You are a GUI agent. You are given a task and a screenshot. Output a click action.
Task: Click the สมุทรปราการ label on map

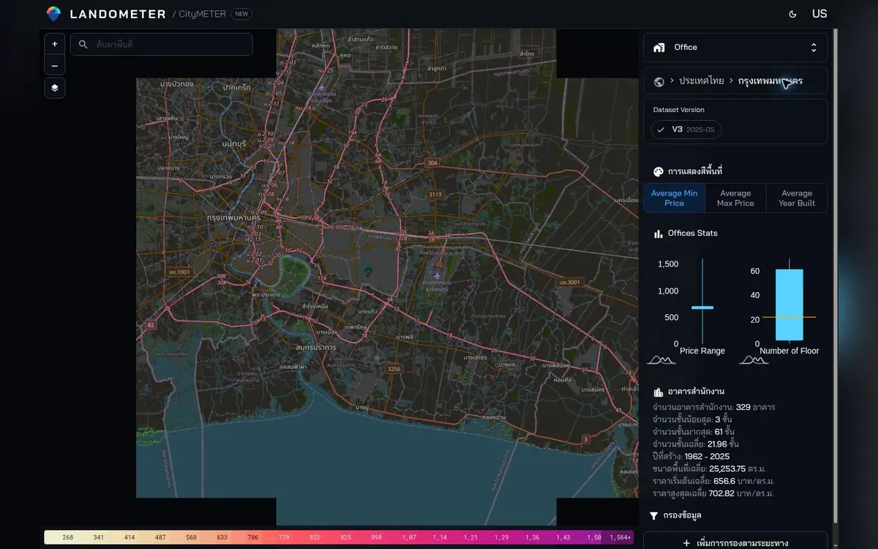click(x=316, y=346)
